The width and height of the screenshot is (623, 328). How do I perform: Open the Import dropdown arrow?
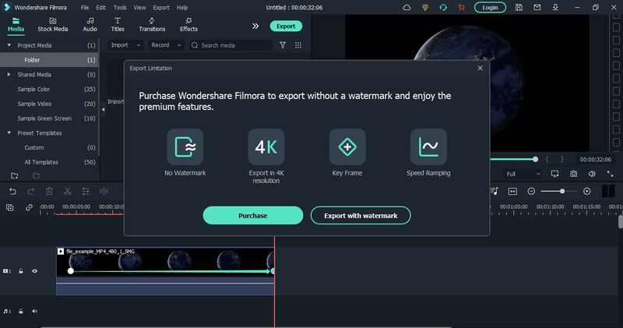point(138,45)
